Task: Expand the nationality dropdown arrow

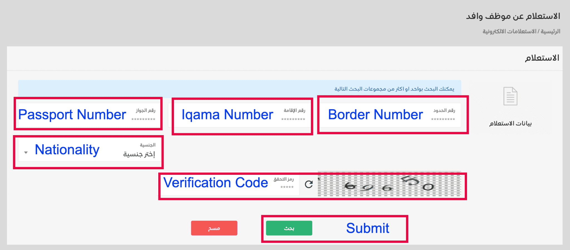Action: (x=26, y=152)
